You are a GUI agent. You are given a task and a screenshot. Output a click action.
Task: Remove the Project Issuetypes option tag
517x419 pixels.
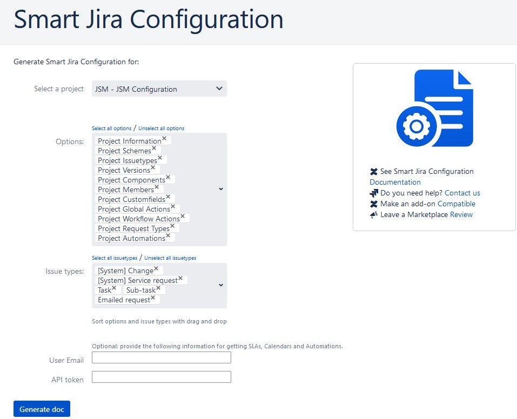pos(160,158)
